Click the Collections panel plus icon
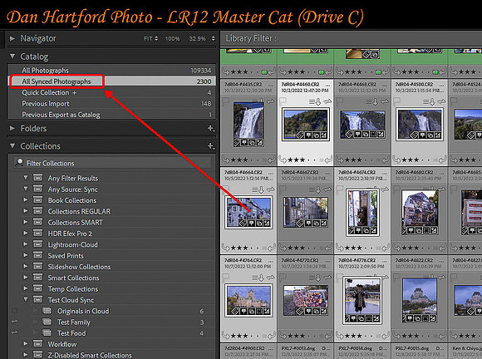 click(x=211, y=146)
